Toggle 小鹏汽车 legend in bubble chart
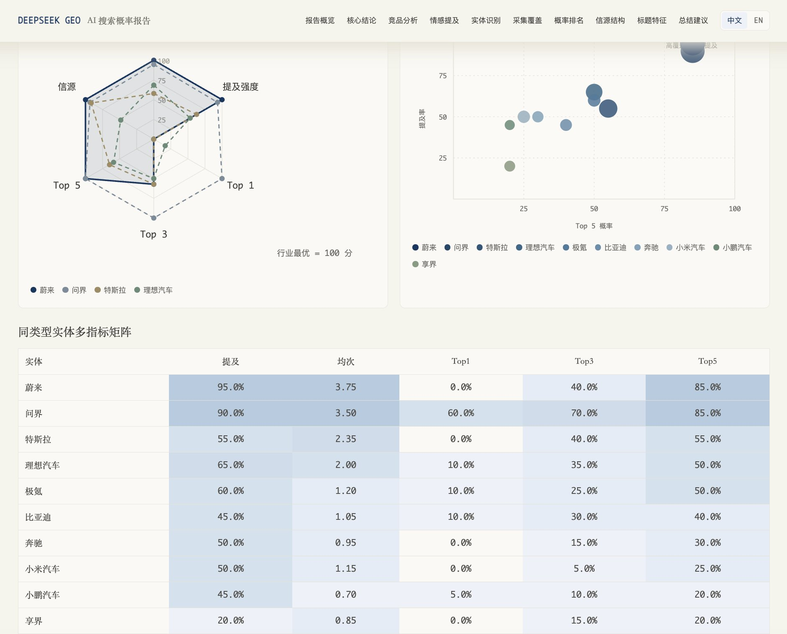 point(733,247)
